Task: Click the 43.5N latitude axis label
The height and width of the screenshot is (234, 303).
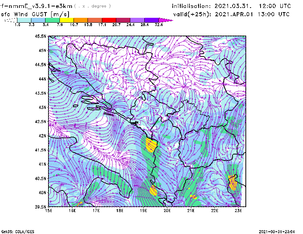Action: tap(41, 93)
